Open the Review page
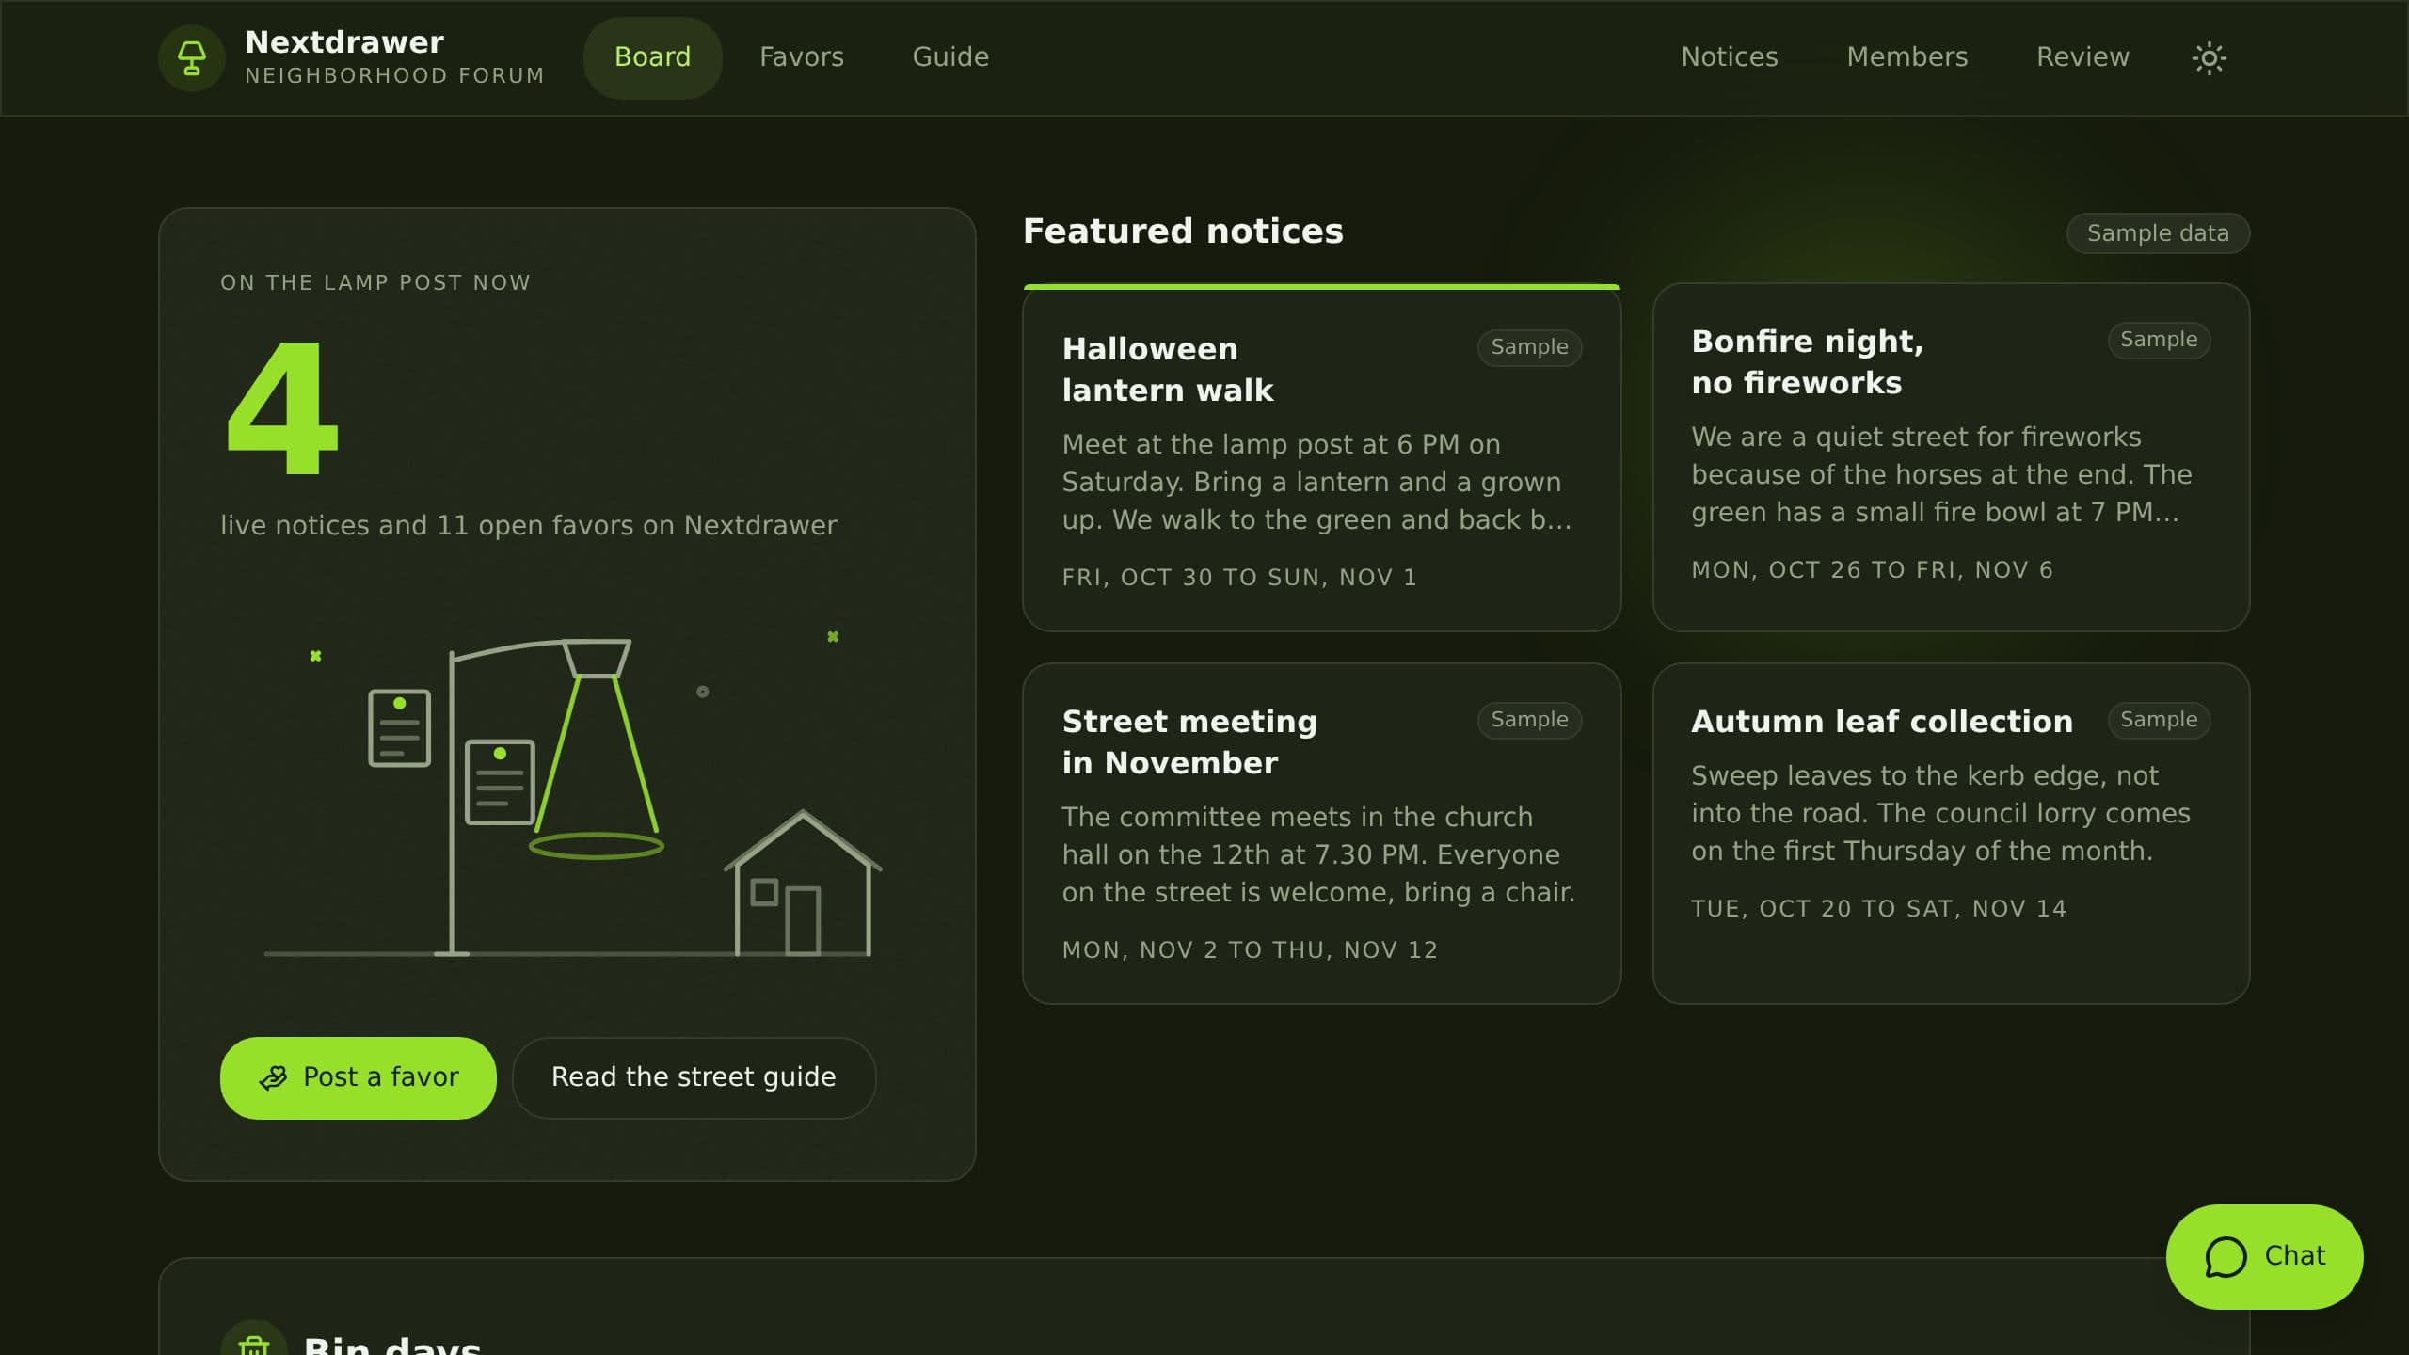Viewport: 2409px width, 1355px height. 2082,57
